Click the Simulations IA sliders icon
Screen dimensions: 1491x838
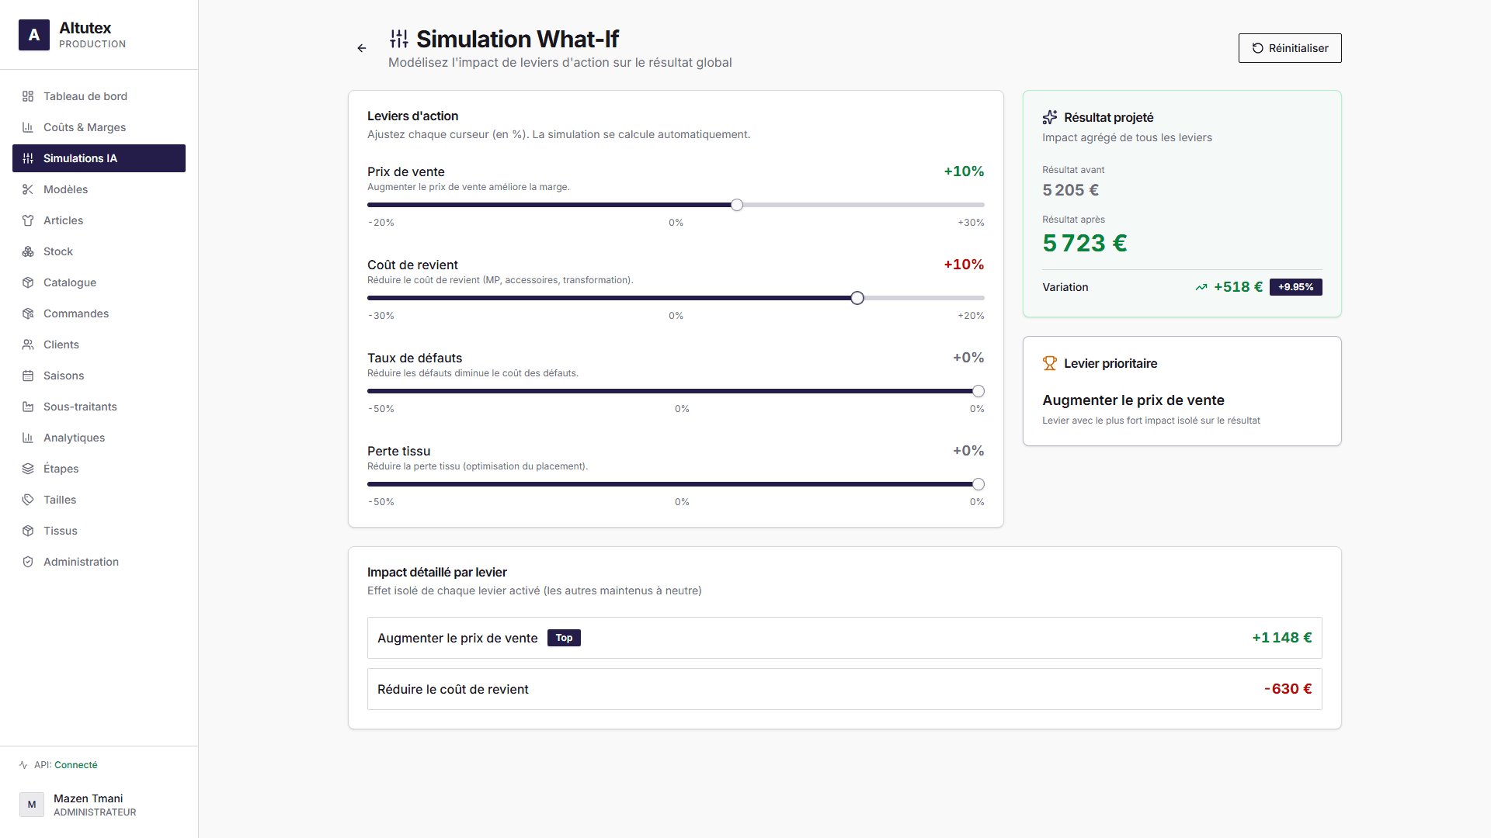tap(28, 158)
